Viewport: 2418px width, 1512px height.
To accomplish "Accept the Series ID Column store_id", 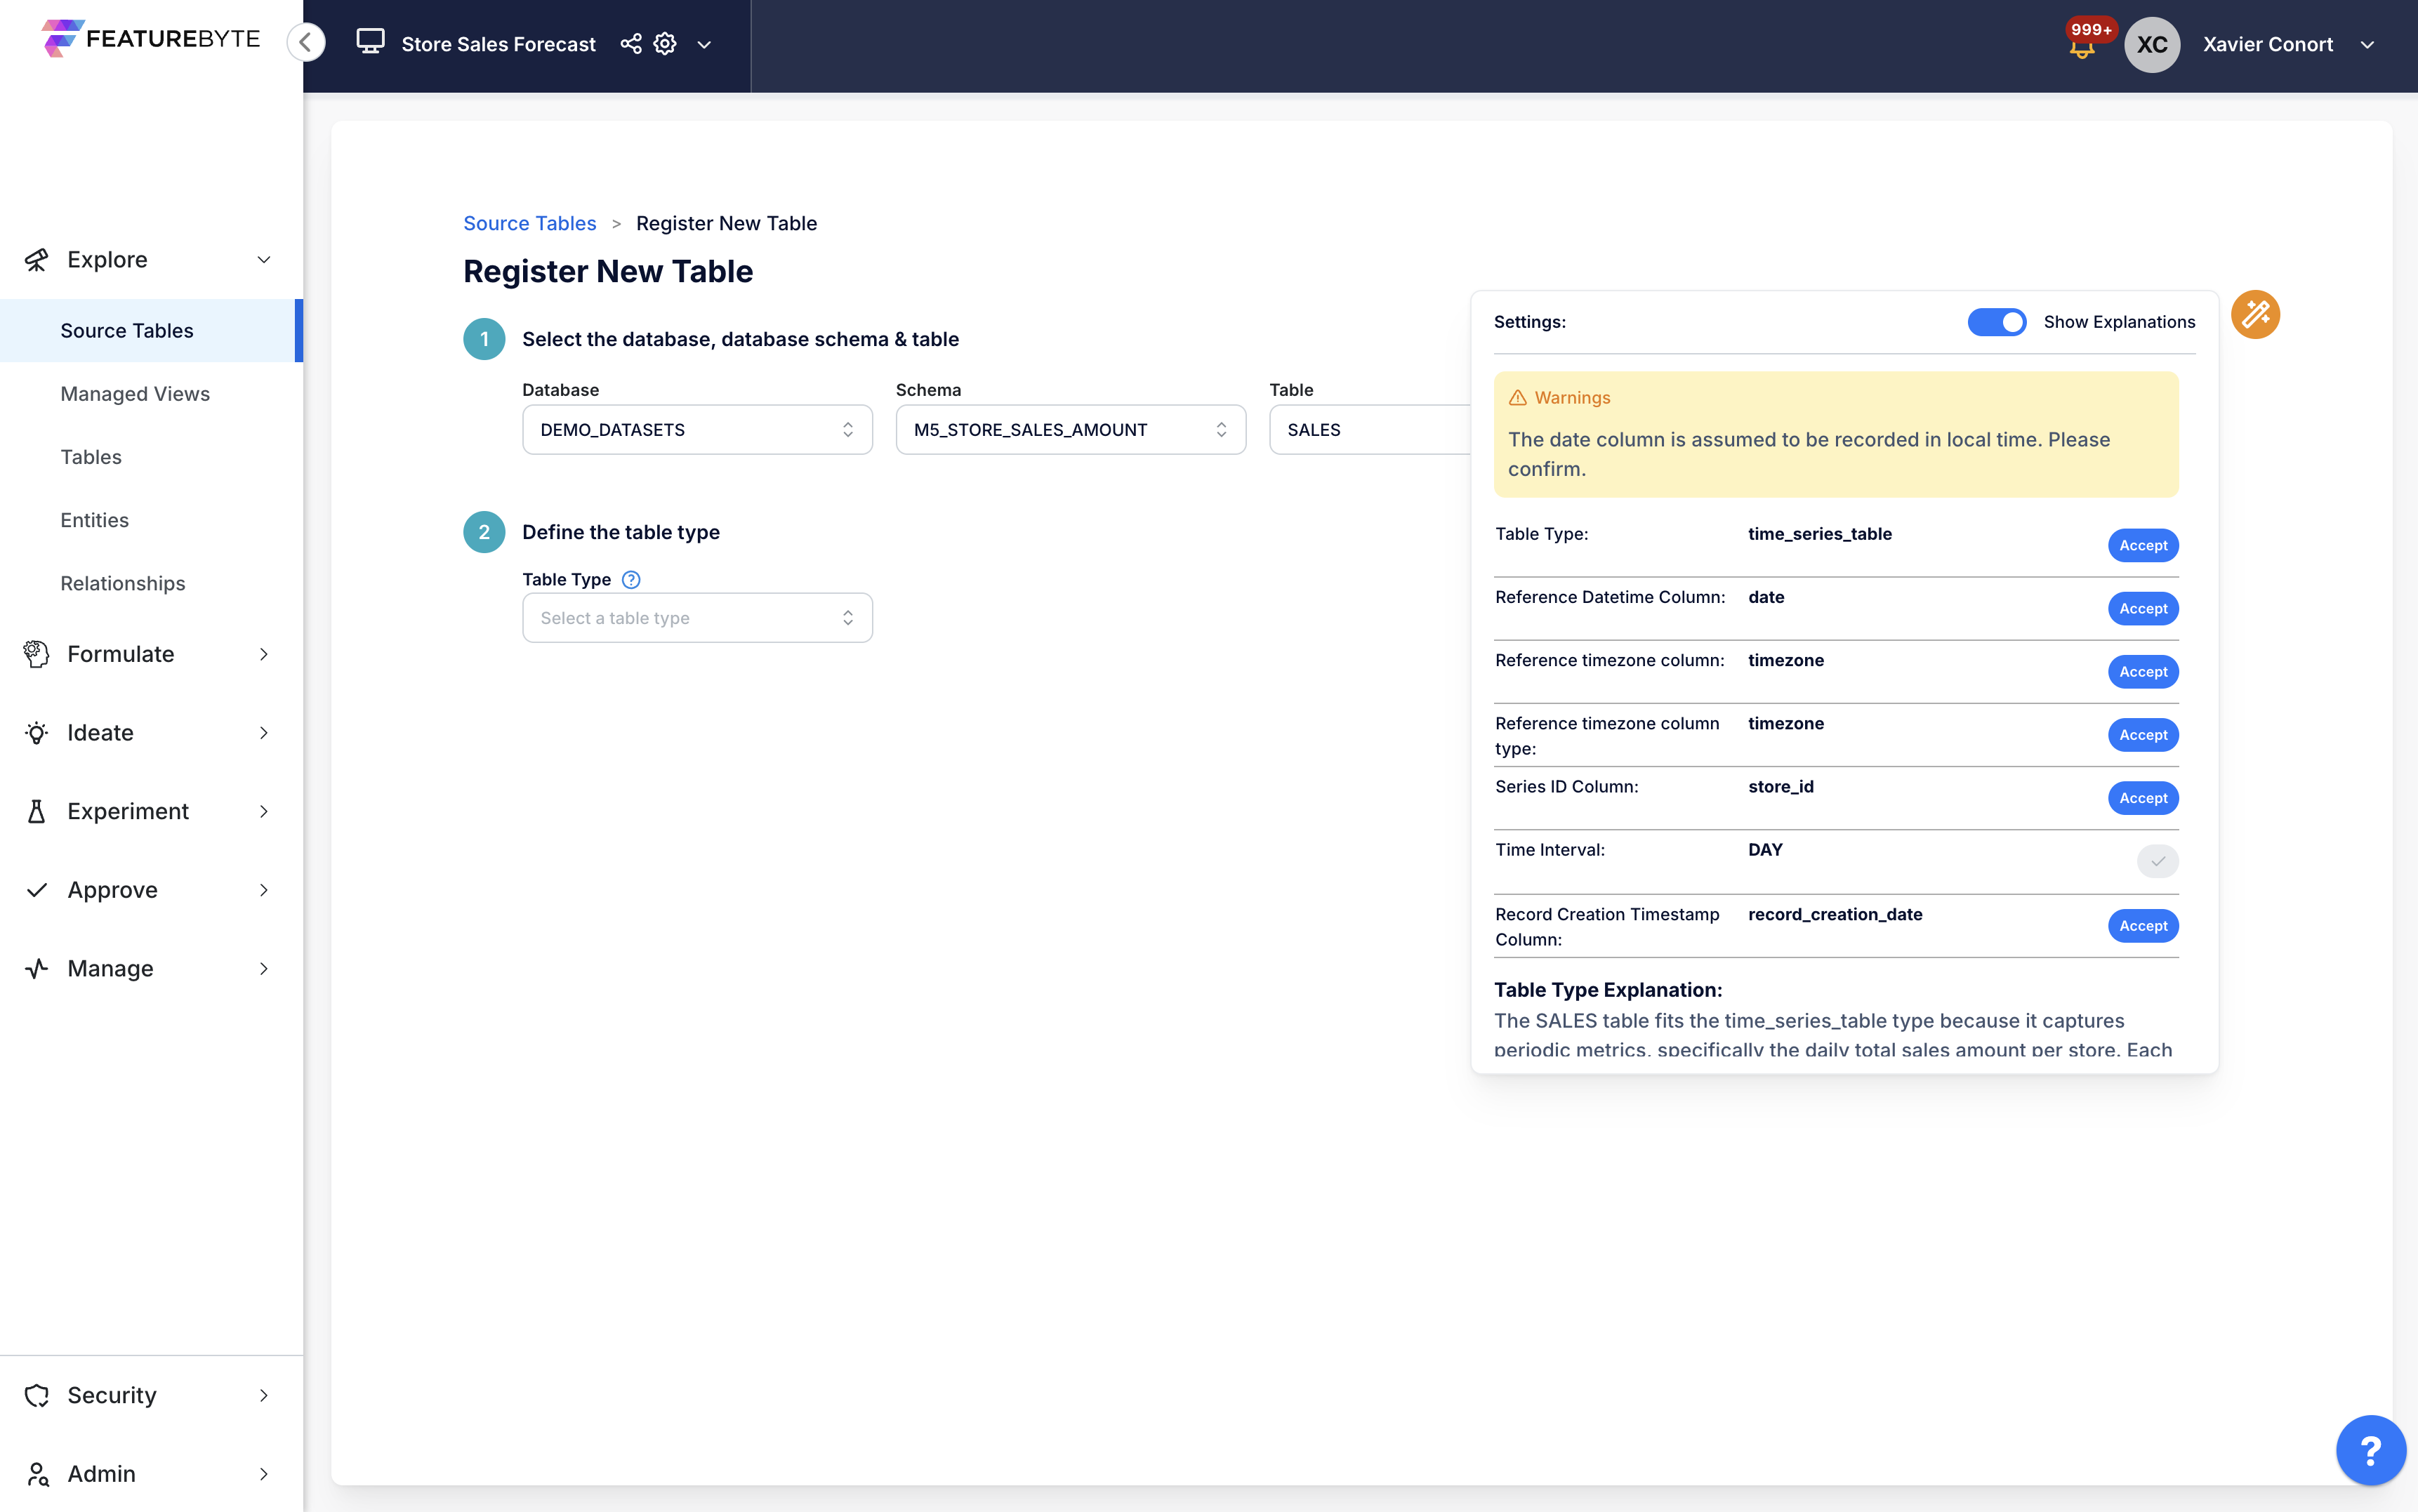I will tap(2142, 798).
